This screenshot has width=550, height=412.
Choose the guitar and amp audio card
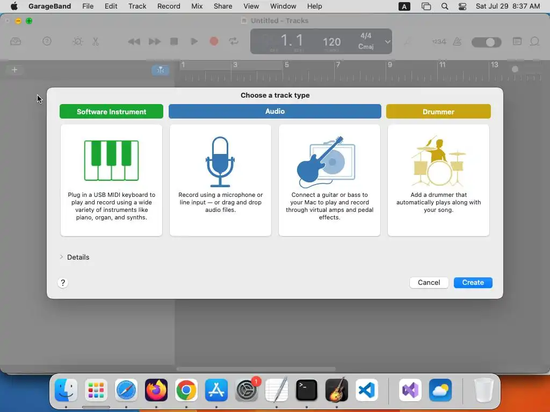(x=329, y=180)
